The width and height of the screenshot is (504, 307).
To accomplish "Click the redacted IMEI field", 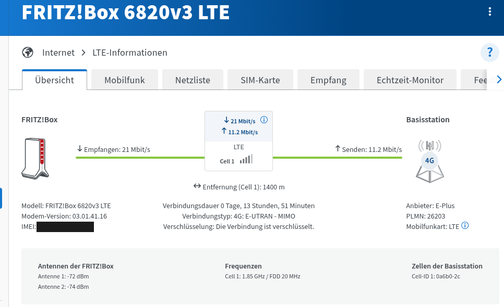I will pyautogui.click(x=65, y=227).
